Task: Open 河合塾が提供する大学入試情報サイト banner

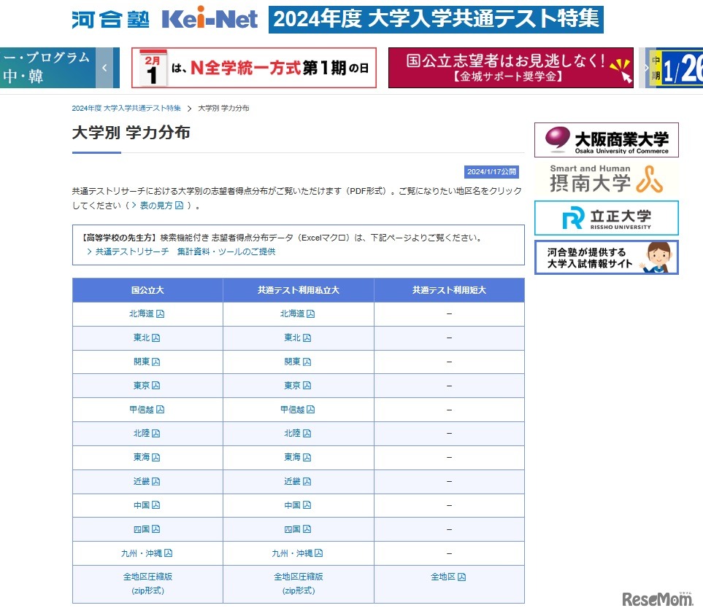Action: pyautogui.click(x=607, y=257)
